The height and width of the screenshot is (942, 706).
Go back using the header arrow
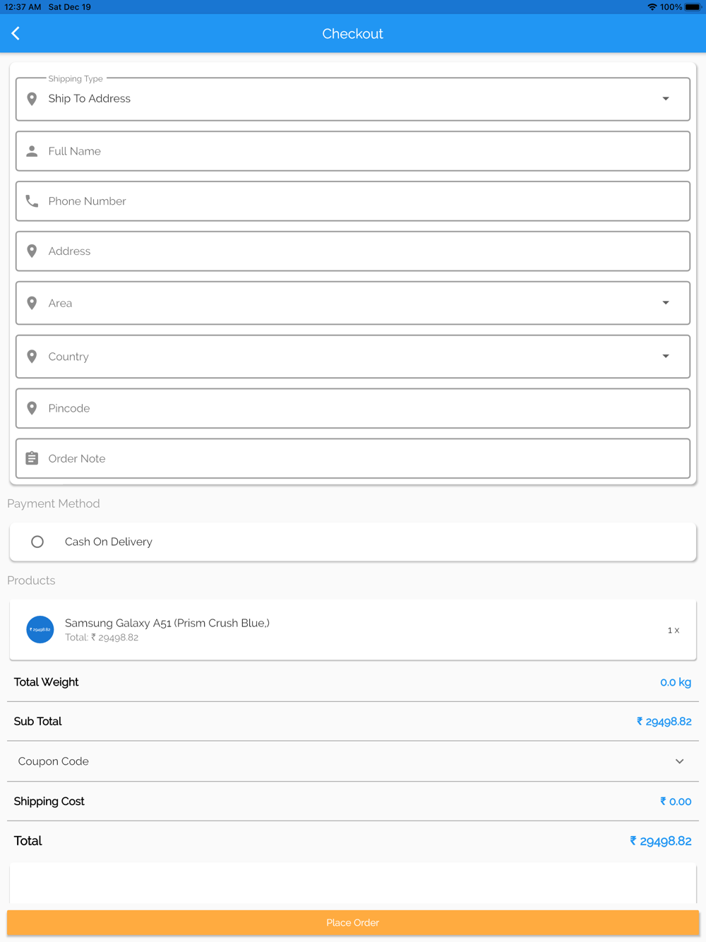tap(16, 33)
